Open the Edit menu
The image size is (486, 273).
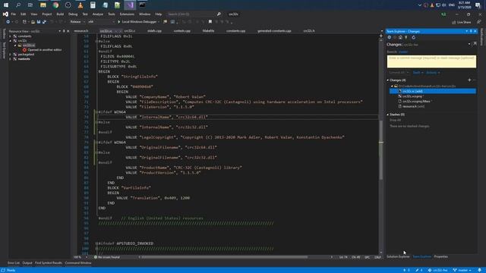24,14
